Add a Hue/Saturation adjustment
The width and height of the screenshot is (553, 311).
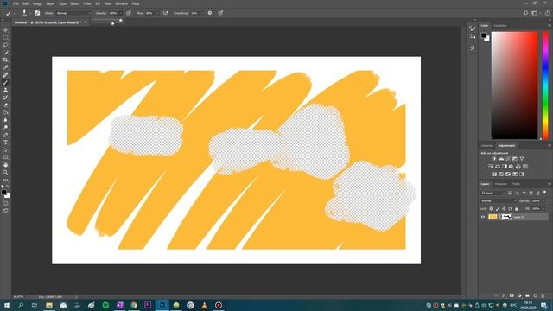click(490, 167)
